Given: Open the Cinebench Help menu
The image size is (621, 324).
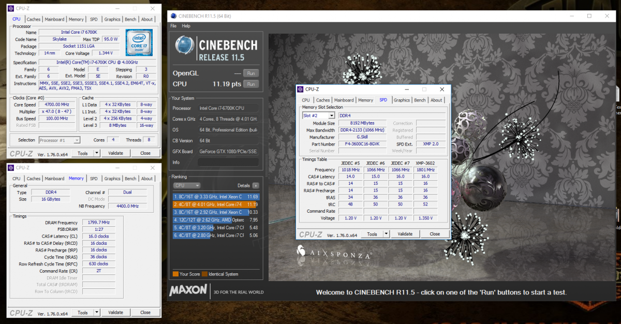Looking at the screenshot, I should coord(186,26).
